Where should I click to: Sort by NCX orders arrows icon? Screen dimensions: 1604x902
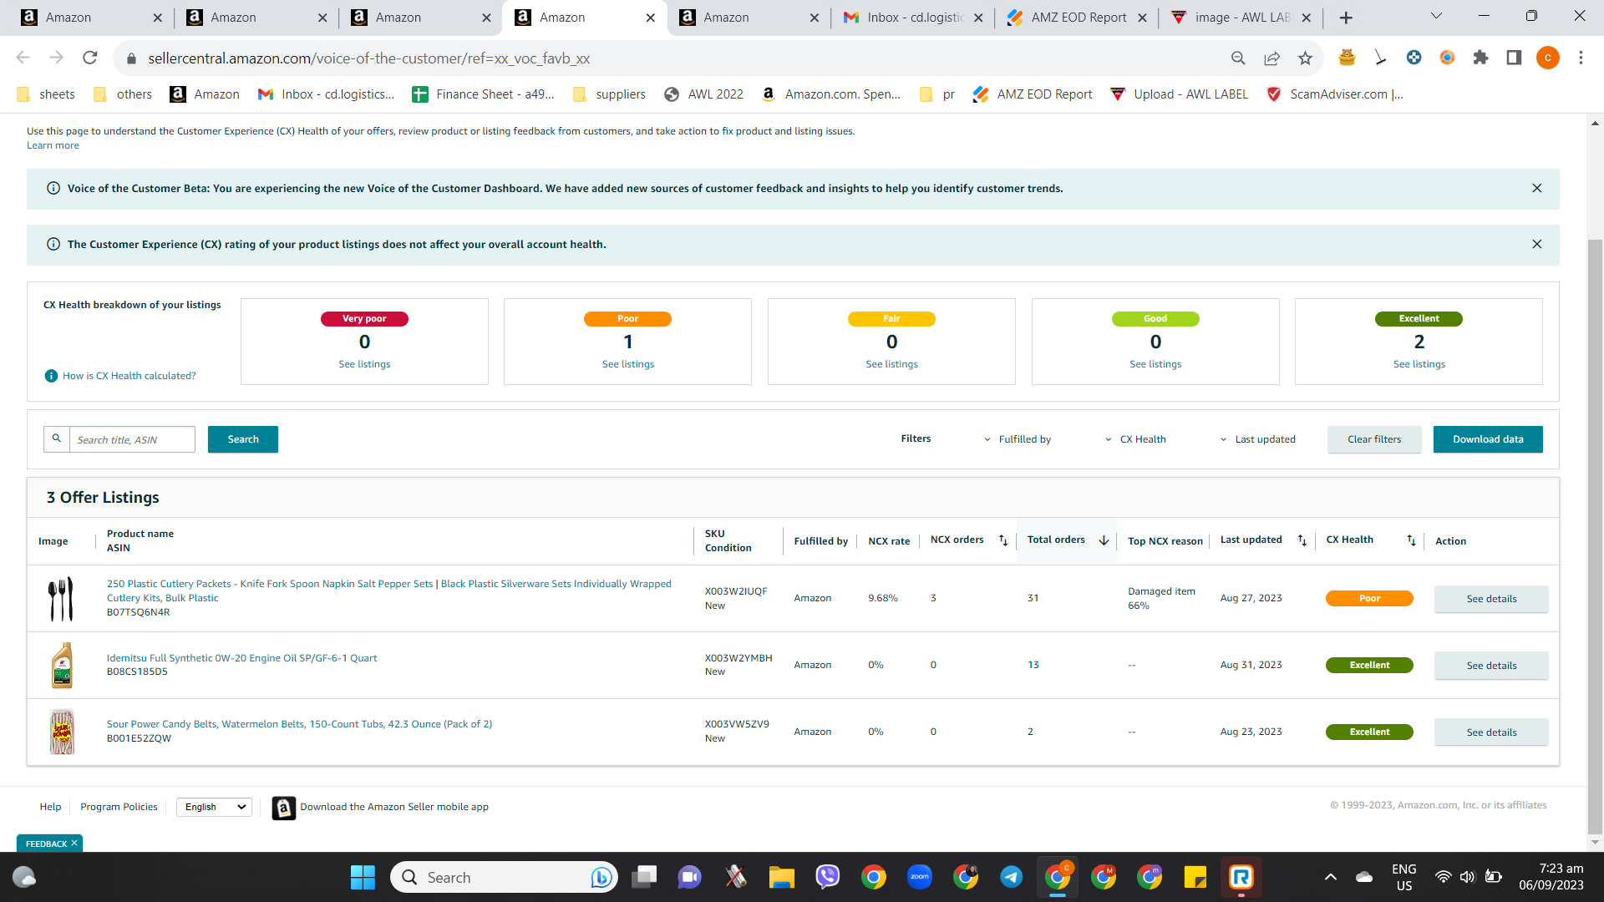click(1003, 540)
